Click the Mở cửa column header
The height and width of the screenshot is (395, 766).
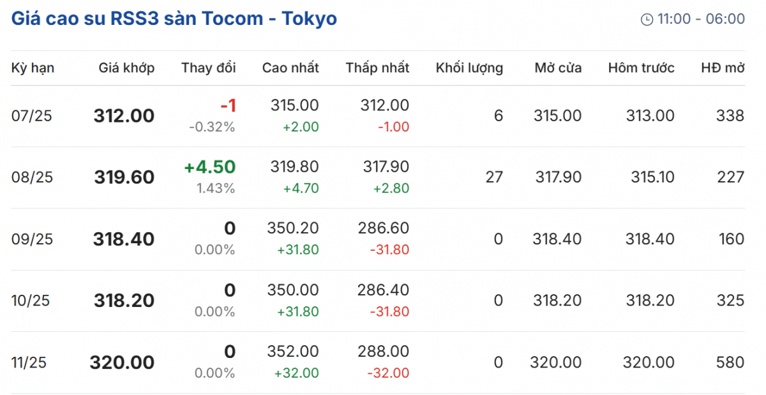coord(558,68)
